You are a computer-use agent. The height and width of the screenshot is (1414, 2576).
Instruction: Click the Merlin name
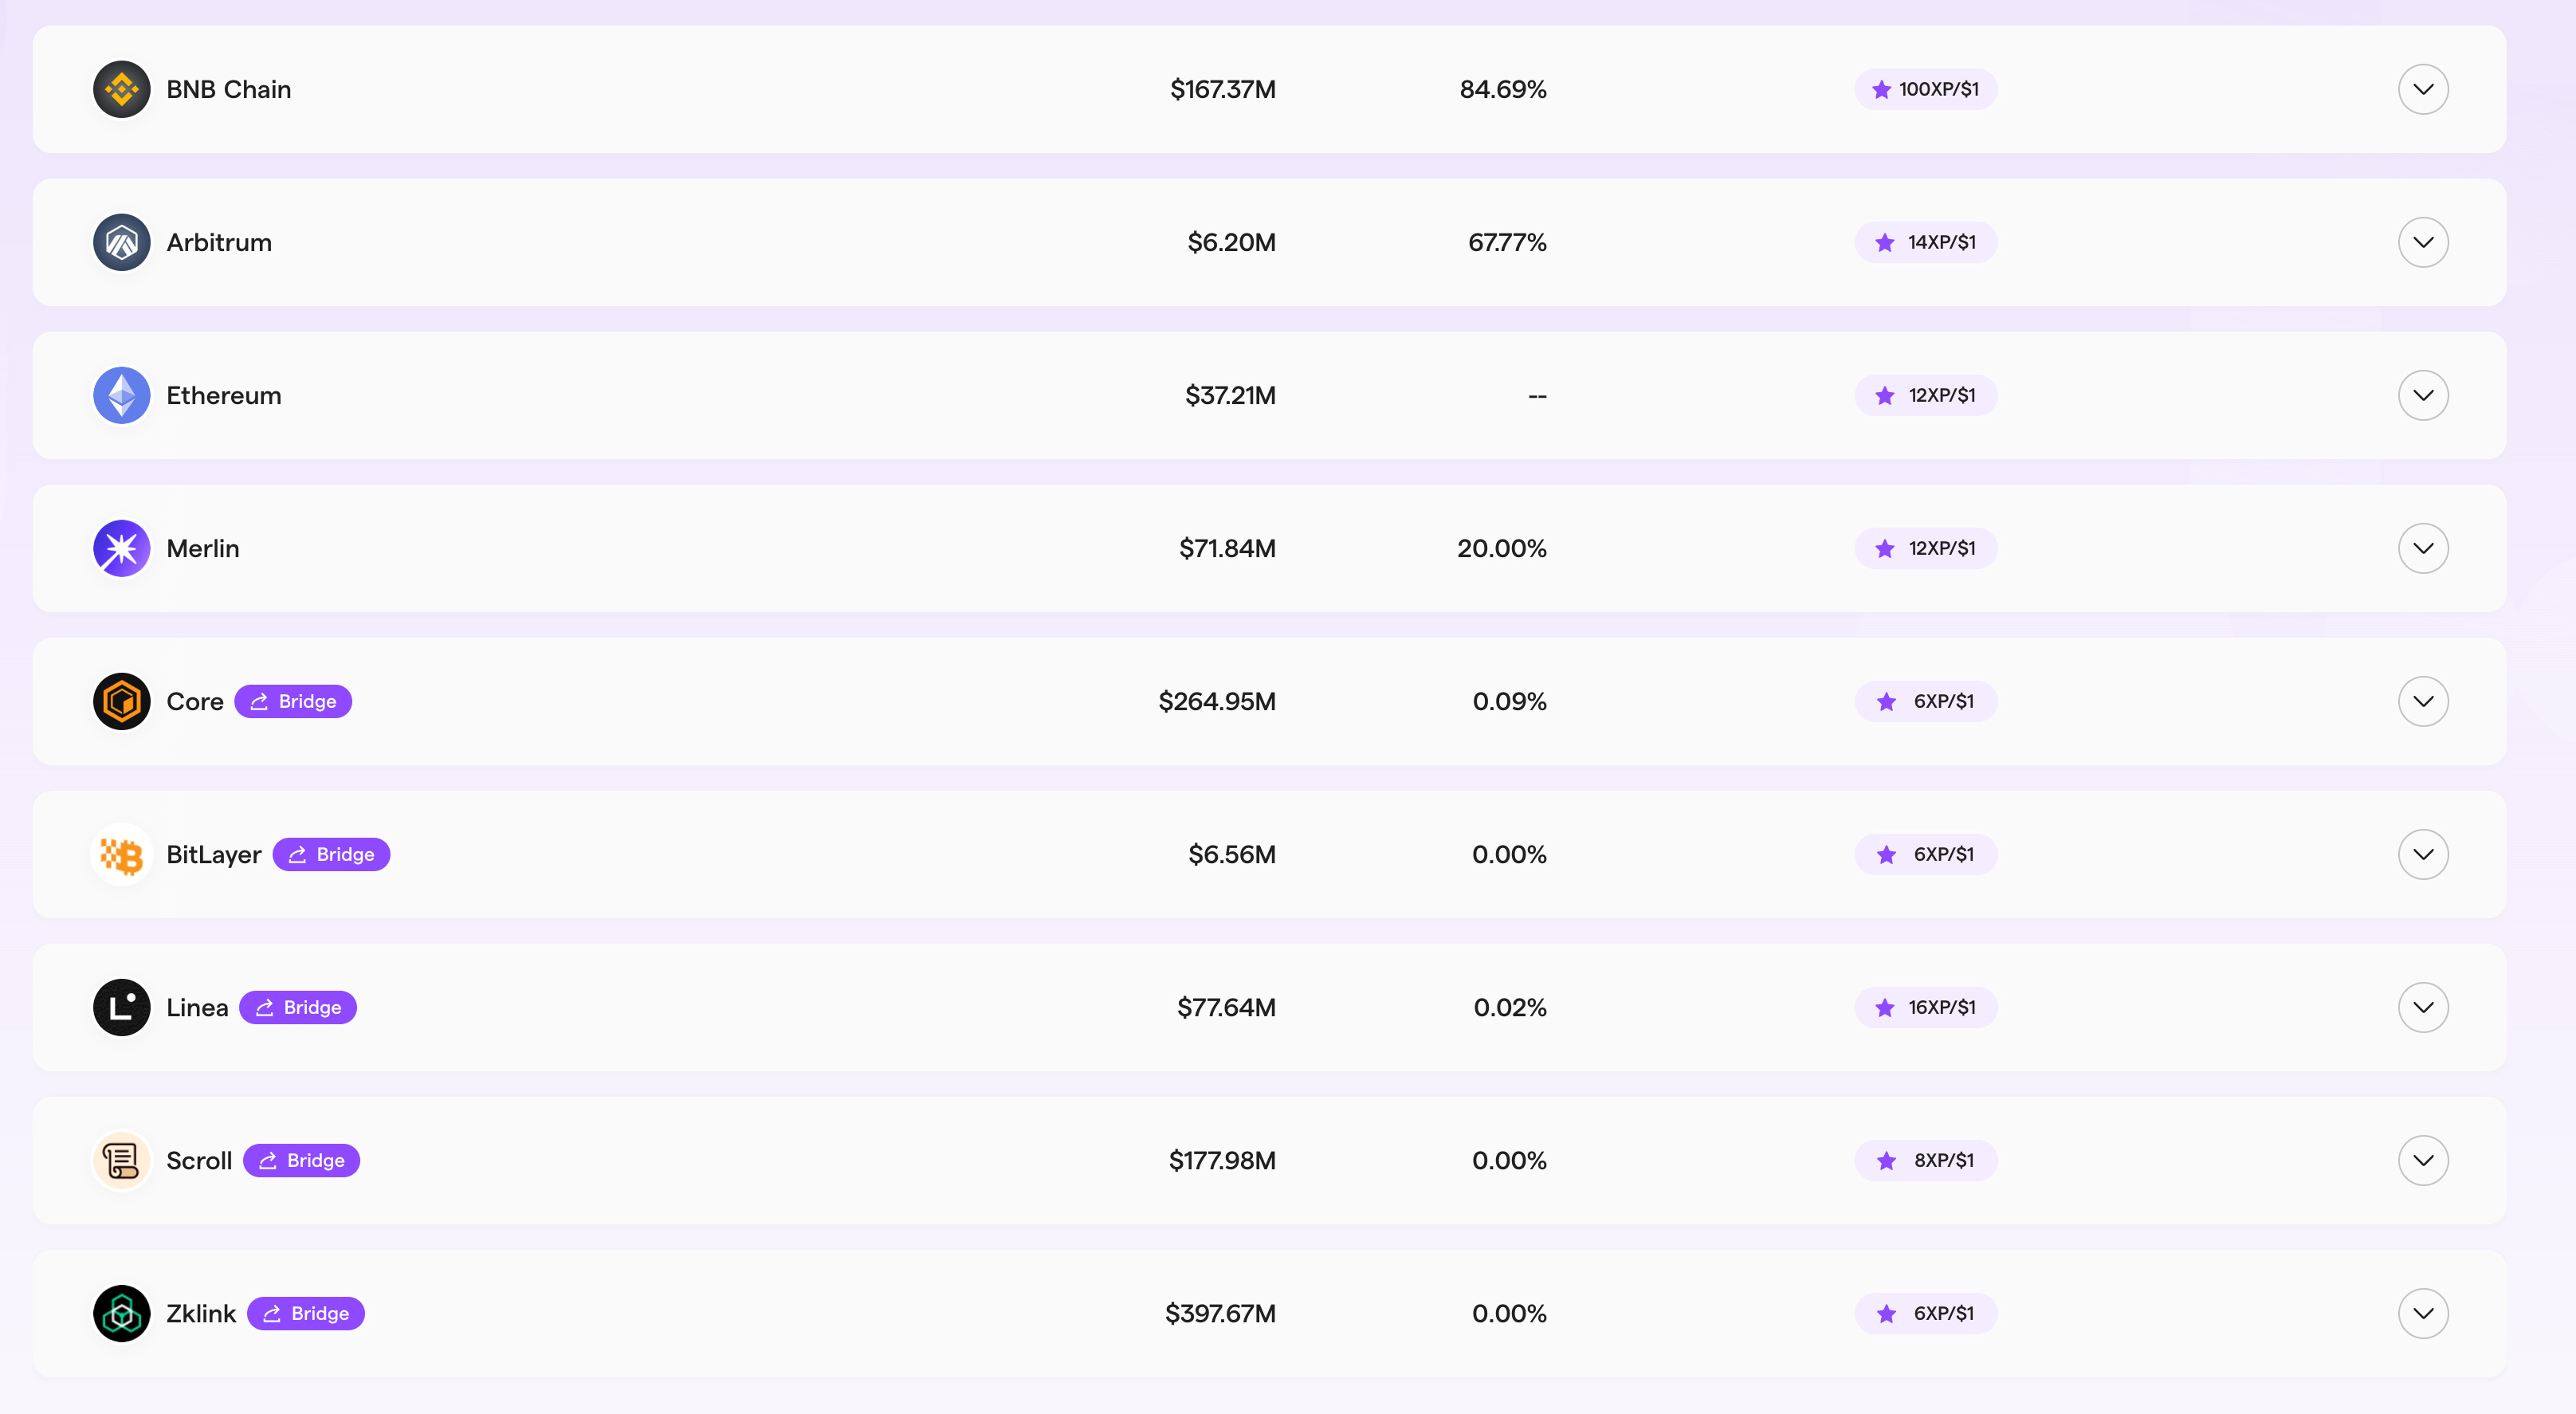203,548
